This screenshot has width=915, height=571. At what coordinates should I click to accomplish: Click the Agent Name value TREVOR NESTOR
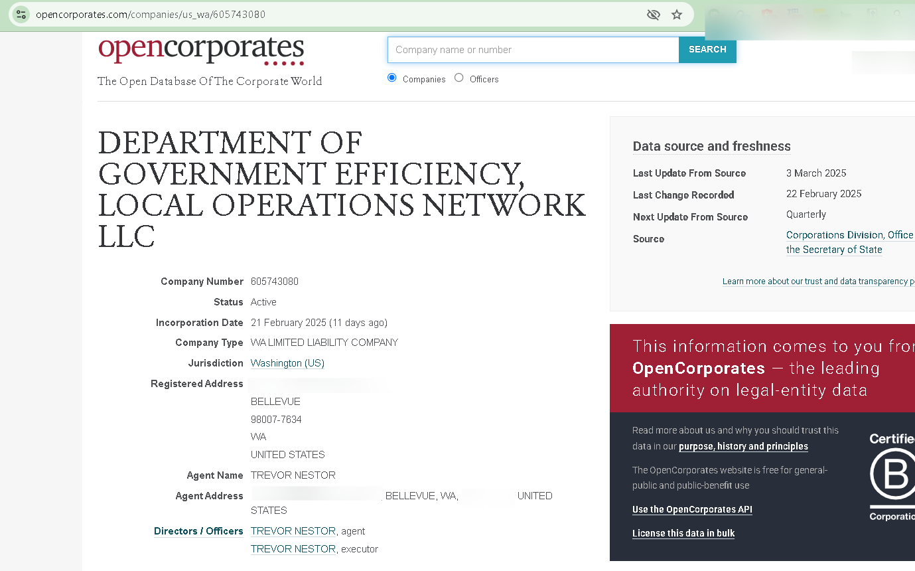293,475
